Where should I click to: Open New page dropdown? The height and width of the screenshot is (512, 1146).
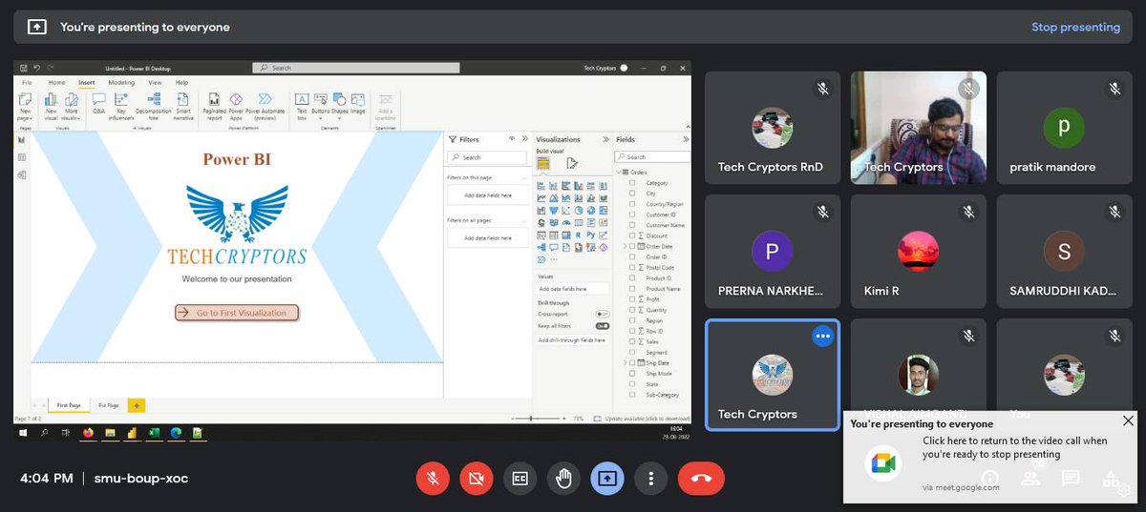click(26, 108)
